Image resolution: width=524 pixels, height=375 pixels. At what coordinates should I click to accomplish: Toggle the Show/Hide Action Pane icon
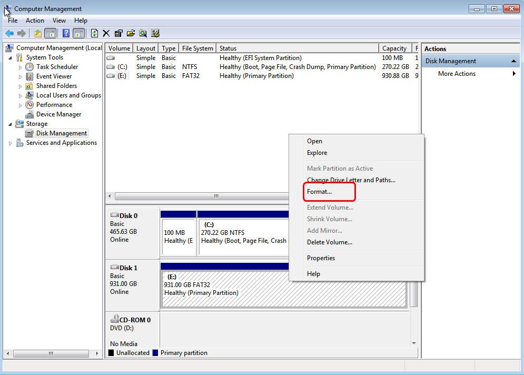[78, 33]
